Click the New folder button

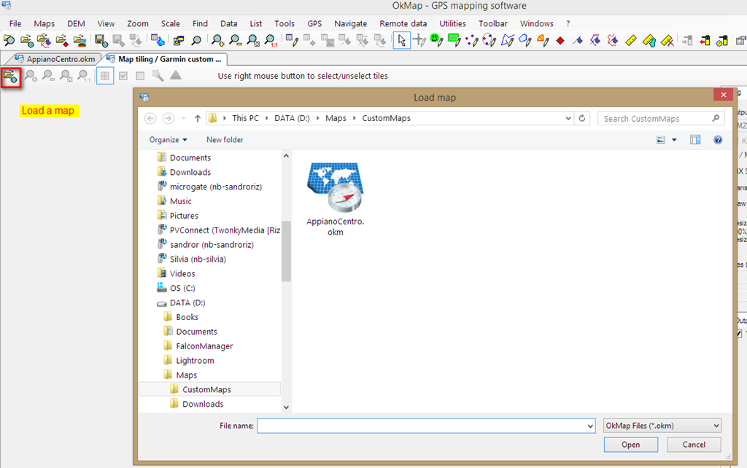[x=225, y=140]
